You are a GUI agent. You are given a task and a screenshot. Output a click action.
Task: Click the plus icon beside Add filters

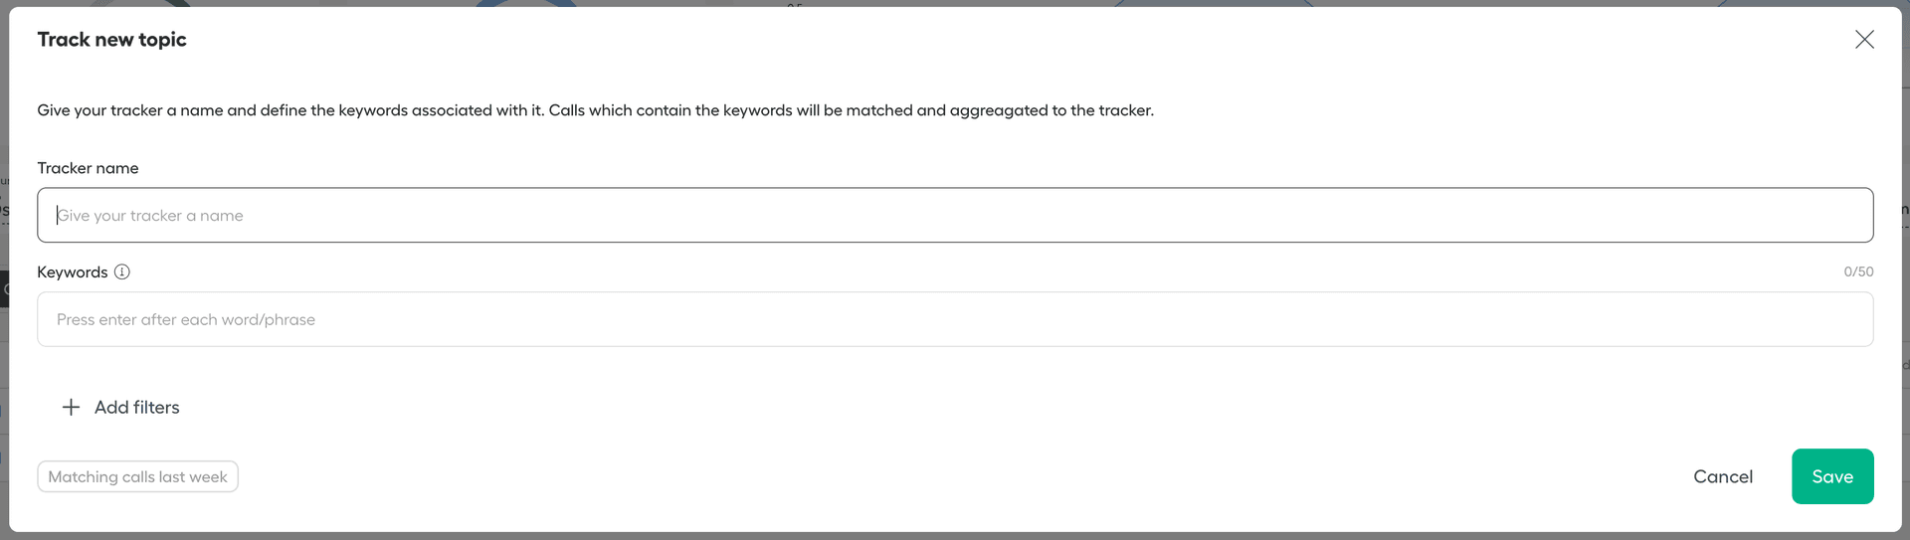coord(71,407)
